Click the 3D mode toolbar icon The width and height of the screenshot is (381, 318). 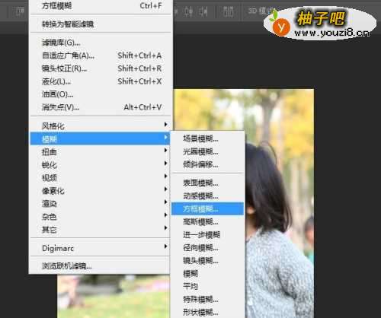(258, 11)
